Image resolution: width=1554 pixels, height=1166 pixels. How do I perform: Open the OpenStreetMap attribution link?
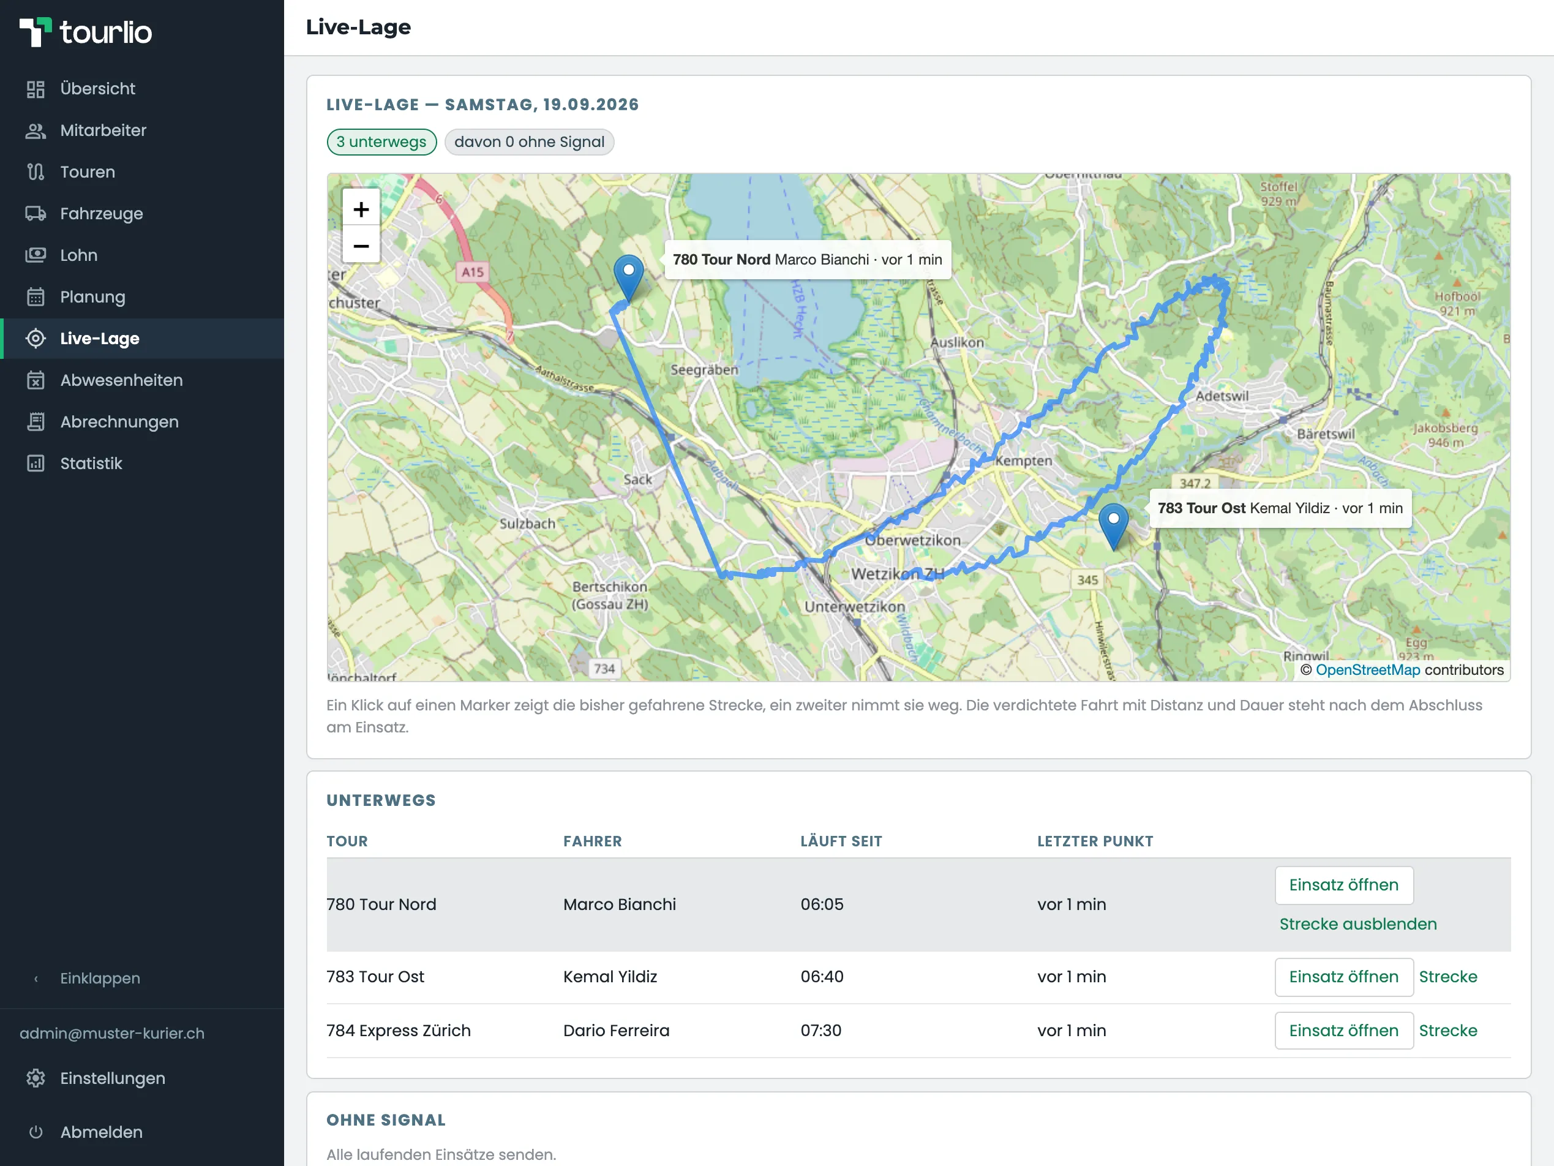(1368, 670)
